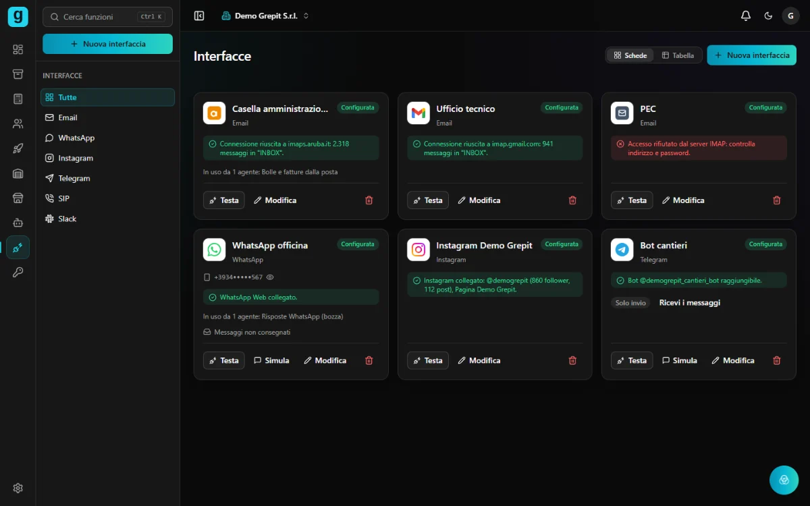Click Nuova interfaccia button at top right
The width and height of the screenshot is (810, 506).
(x=751, y=55)
